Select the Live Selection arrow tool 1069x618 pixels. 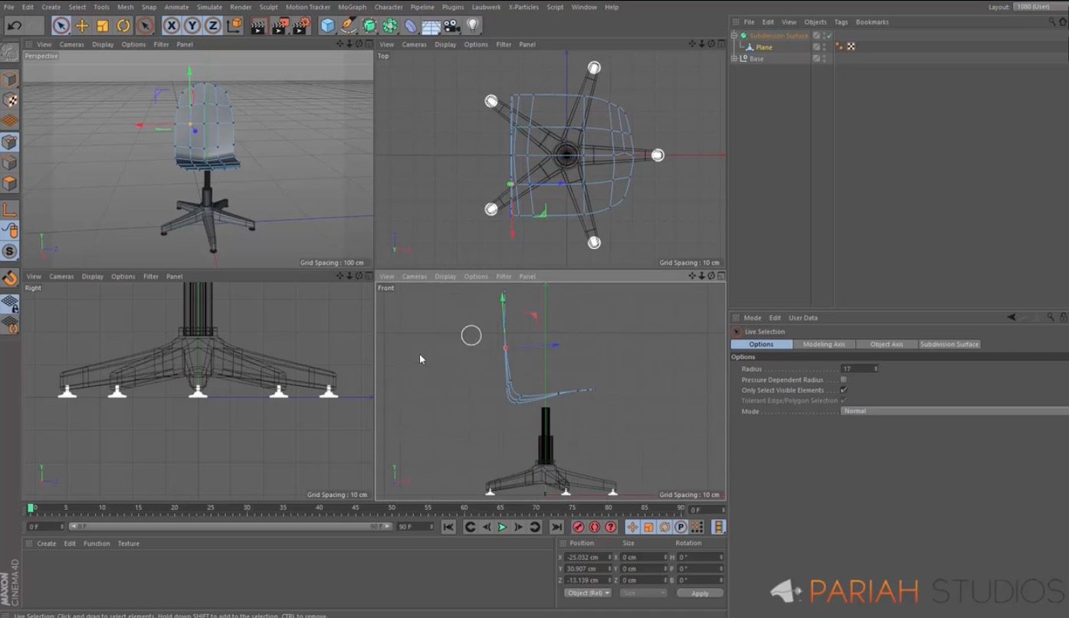click(61, 26)
